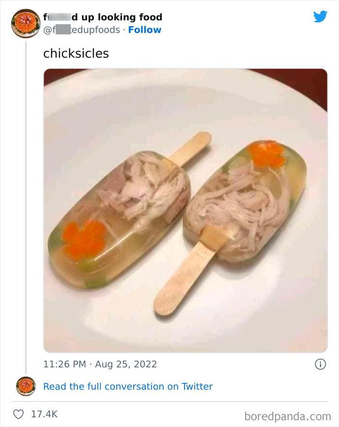Click the boredpanda.com watermark

[288, 415]
